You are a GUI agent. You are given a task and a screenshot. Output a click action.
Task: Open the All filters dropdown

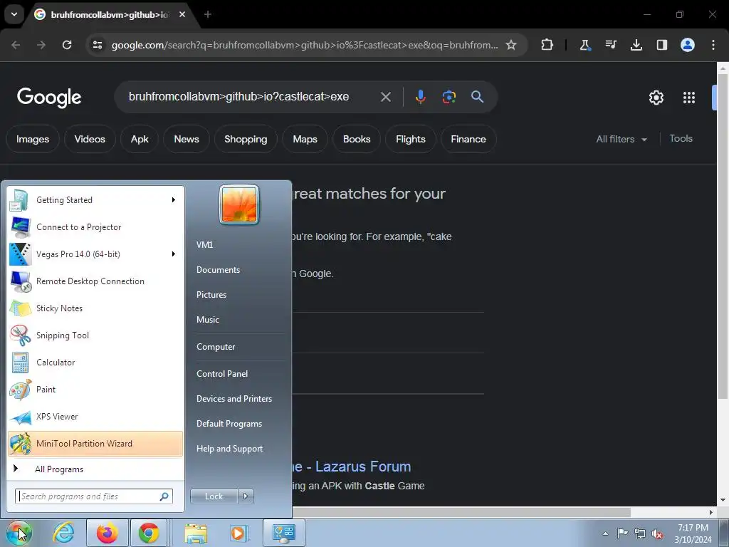point(621,139)
